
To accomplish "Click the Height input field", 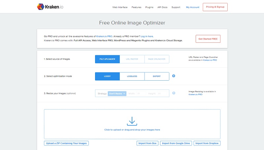I will point(162,93).
